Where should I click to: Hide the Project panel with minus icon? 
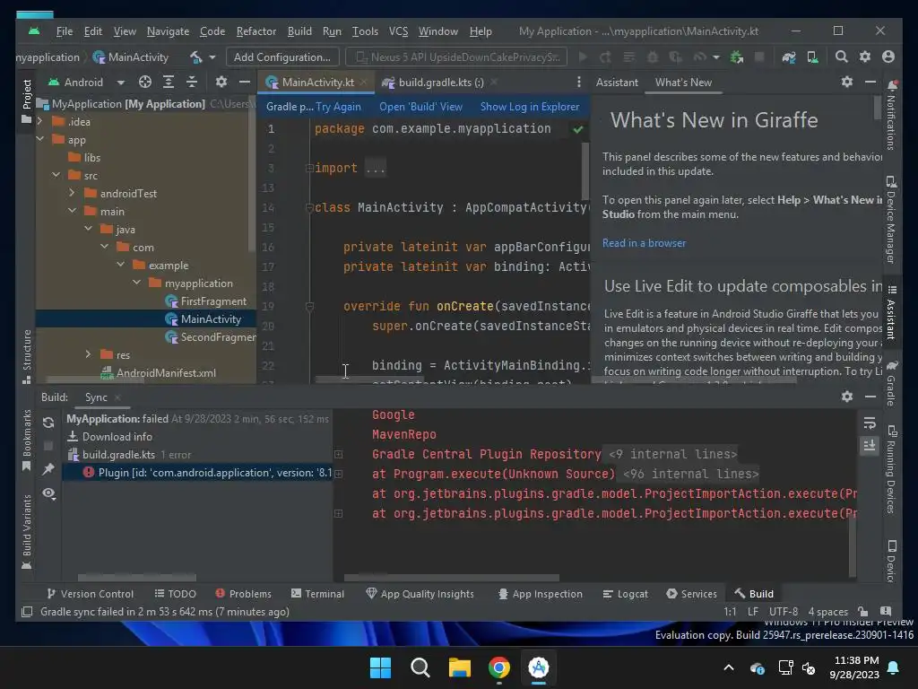pos(244,82)
